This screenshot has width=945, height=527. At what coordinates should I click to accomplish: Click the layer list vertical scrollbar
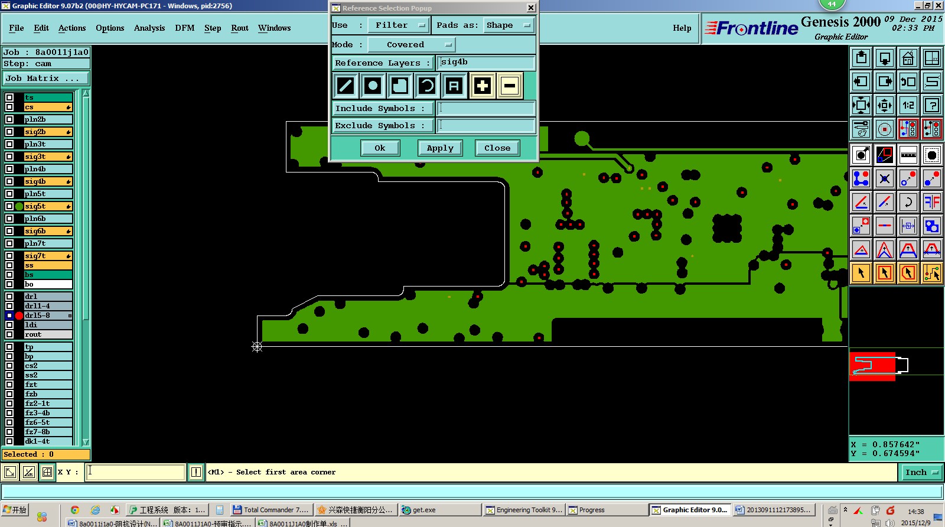[86, 268]
